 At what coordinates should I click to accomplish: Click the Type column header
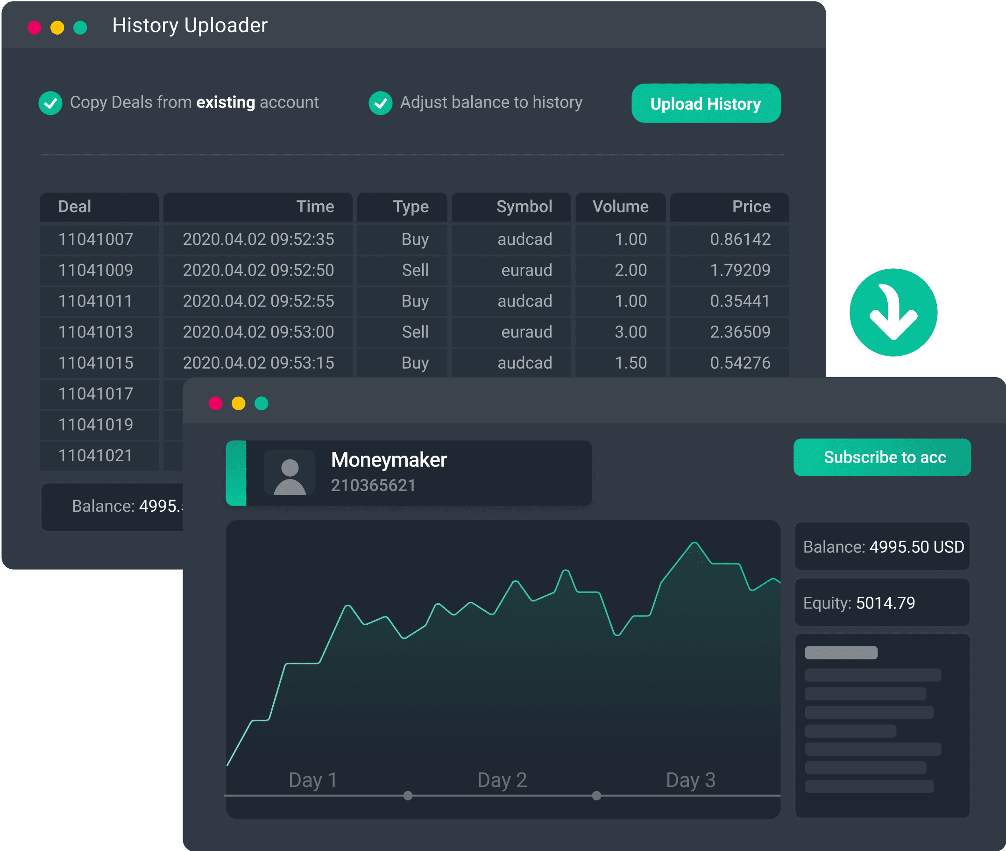402,207
